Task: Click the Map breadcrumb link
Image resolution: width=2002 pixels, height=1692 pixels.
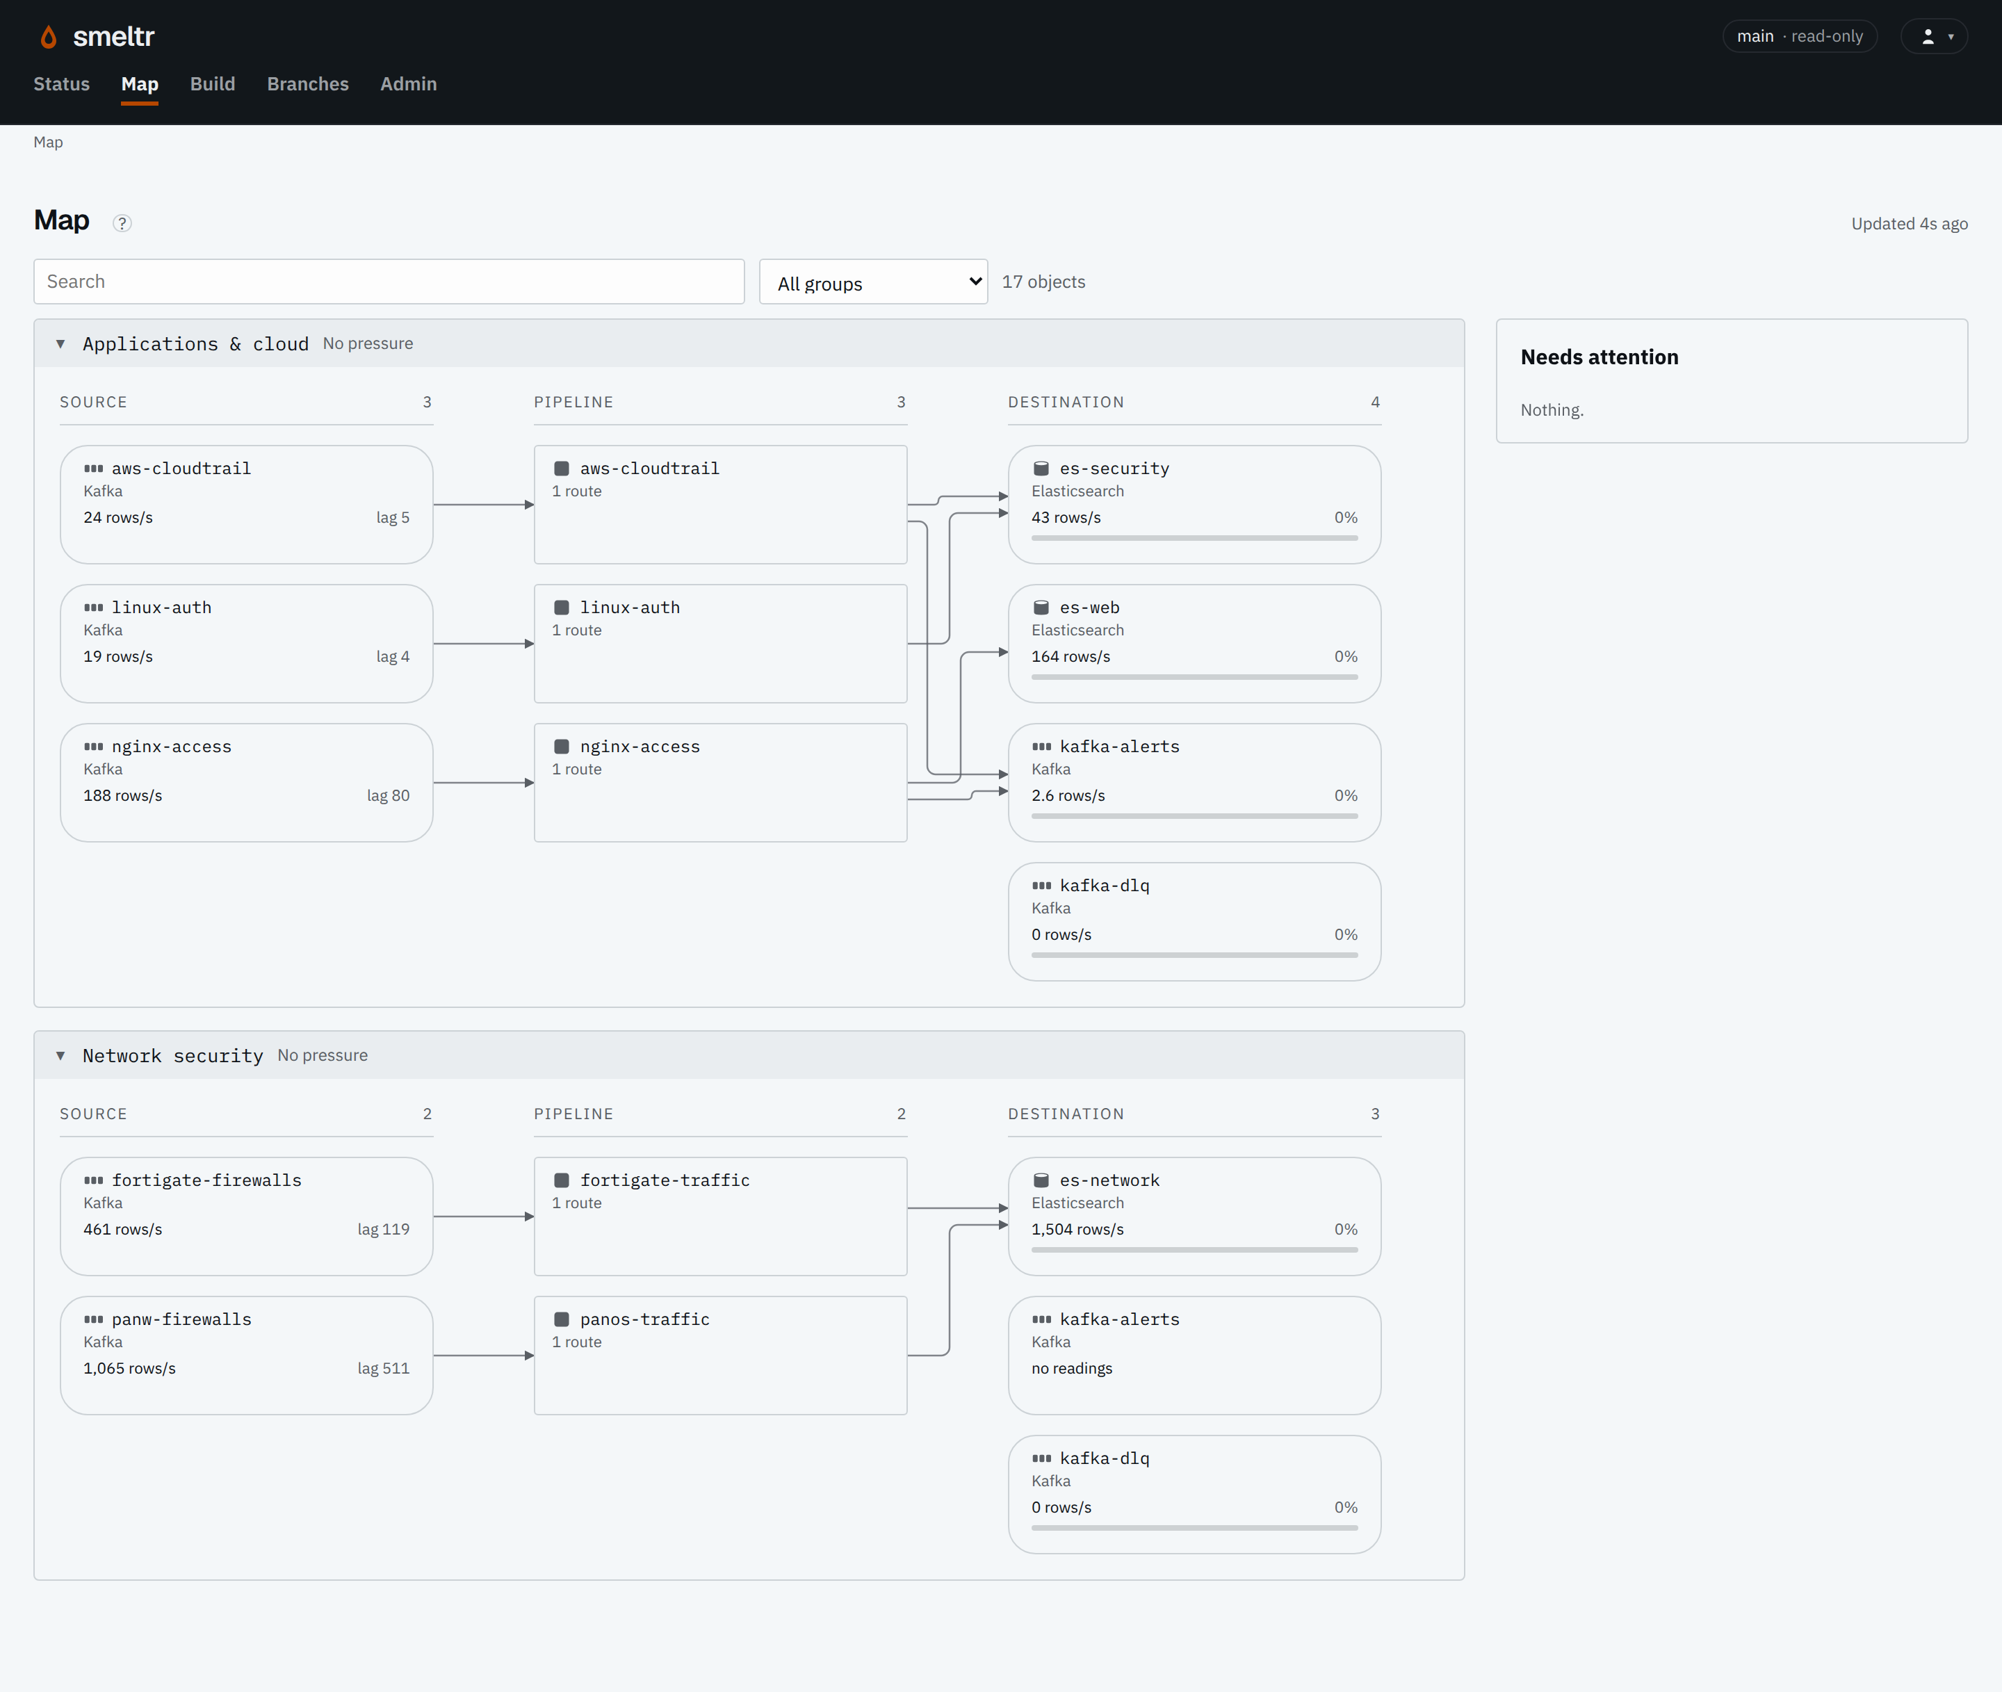Action: 48,142
